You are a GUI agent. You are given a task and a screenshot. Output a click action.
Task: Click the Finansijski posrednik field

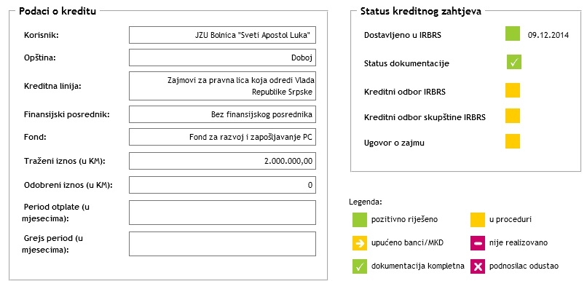click(222, 114)
